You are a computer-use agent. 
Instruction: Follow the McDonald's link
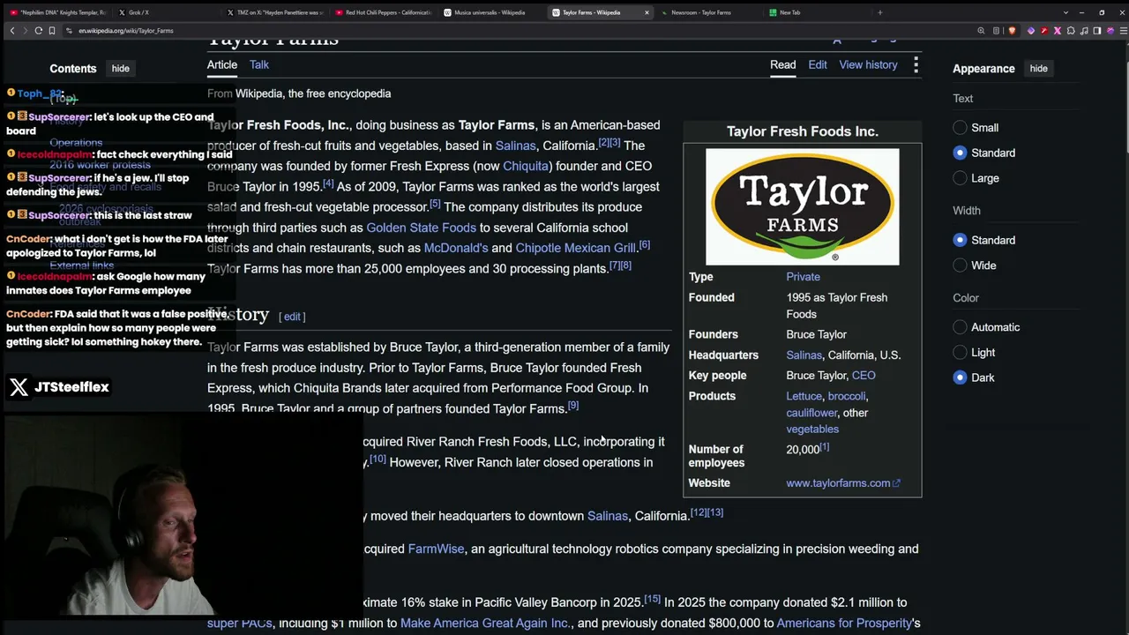click(456, 248)
